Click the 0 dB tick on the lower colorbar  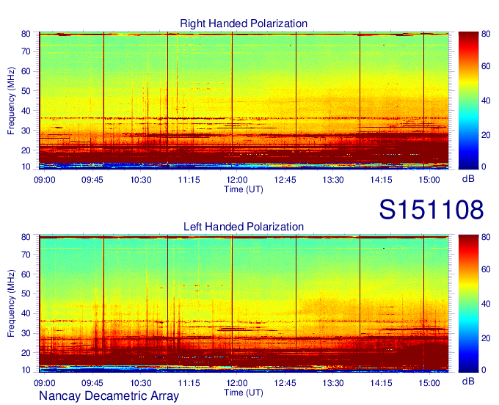484,370
